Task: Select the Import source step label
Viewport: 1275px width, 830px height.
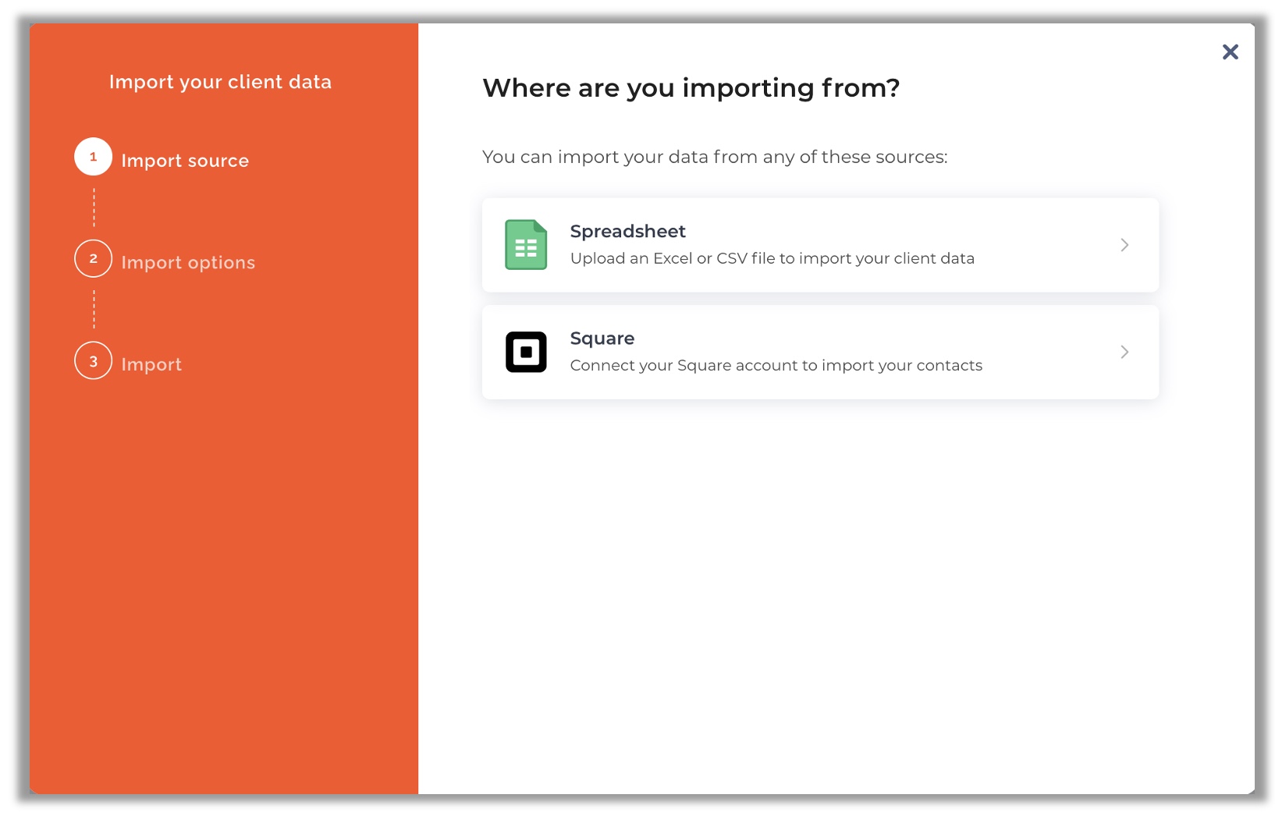Action: pyautogui.click(x=185, y=161)
